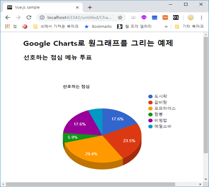
Task: Click the green 5.9% pie slice
Action: (x=73, y=137)
